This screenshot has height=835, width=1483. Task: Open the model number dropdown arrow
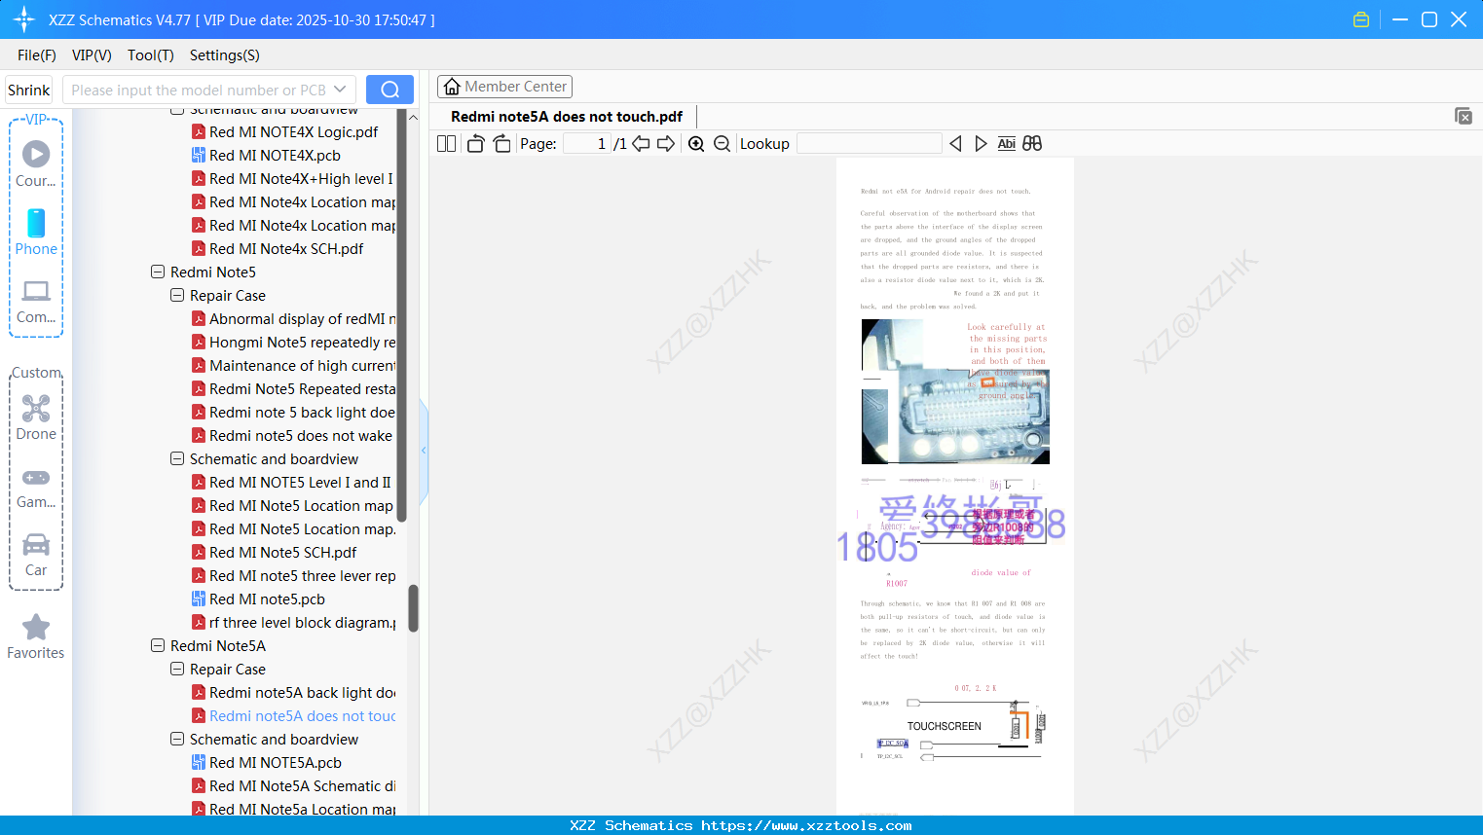(x=340, y=90)
